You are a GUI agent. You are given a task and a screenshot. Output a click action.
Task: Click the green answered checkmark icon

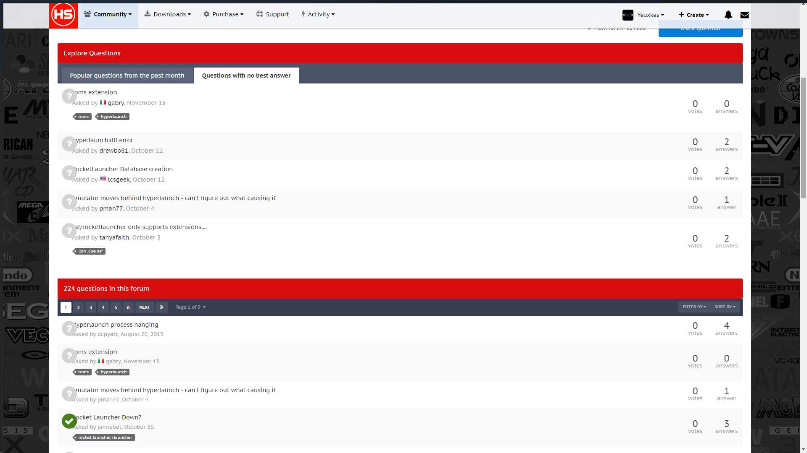(x=69, y=421)
